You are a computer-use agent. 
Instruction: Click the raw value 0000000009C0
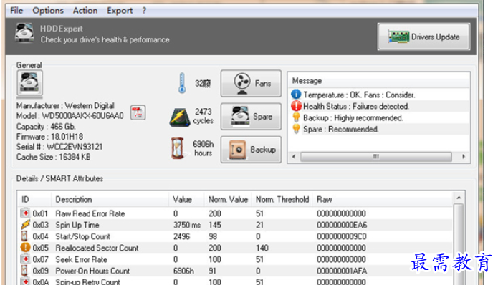point(341,236)
